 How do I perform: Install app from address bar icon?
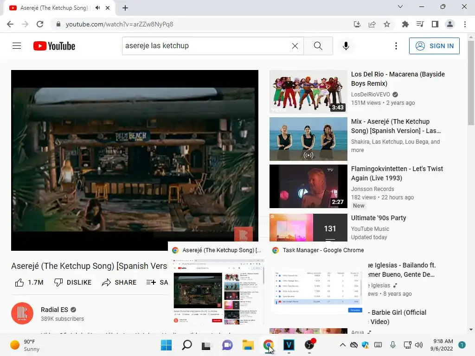[x=357, y=24]
